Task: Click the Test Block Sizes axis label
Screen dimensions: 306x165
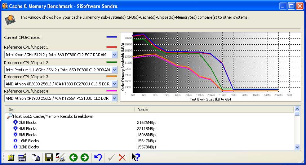Action: click(210, 99)
